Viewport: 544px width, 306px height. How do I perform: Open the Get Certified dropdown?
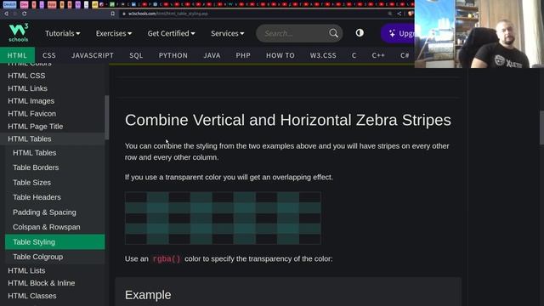coord(172,33)
